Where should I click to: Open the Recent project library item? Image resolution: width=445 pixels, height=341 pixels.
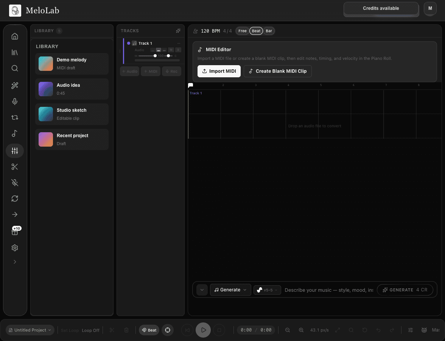coord(72,139)
